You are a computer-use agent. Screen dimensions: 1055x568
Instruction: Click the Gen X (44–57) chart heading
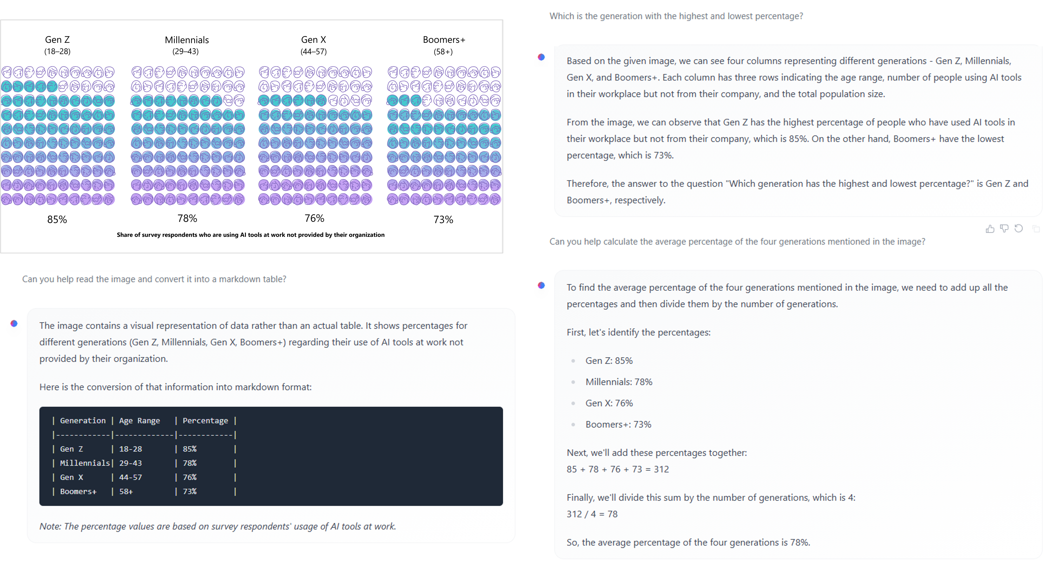[314, 45]
